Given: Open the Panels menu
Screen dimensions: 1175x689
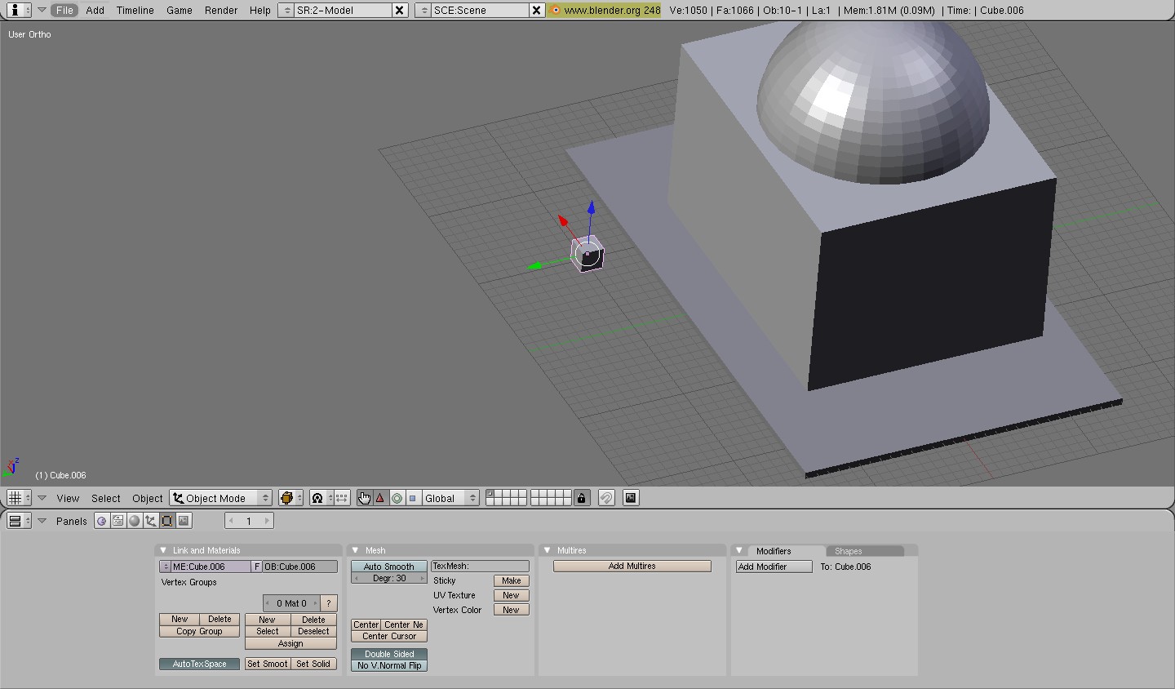Looking at the screenshot, I should pos(72,521).
